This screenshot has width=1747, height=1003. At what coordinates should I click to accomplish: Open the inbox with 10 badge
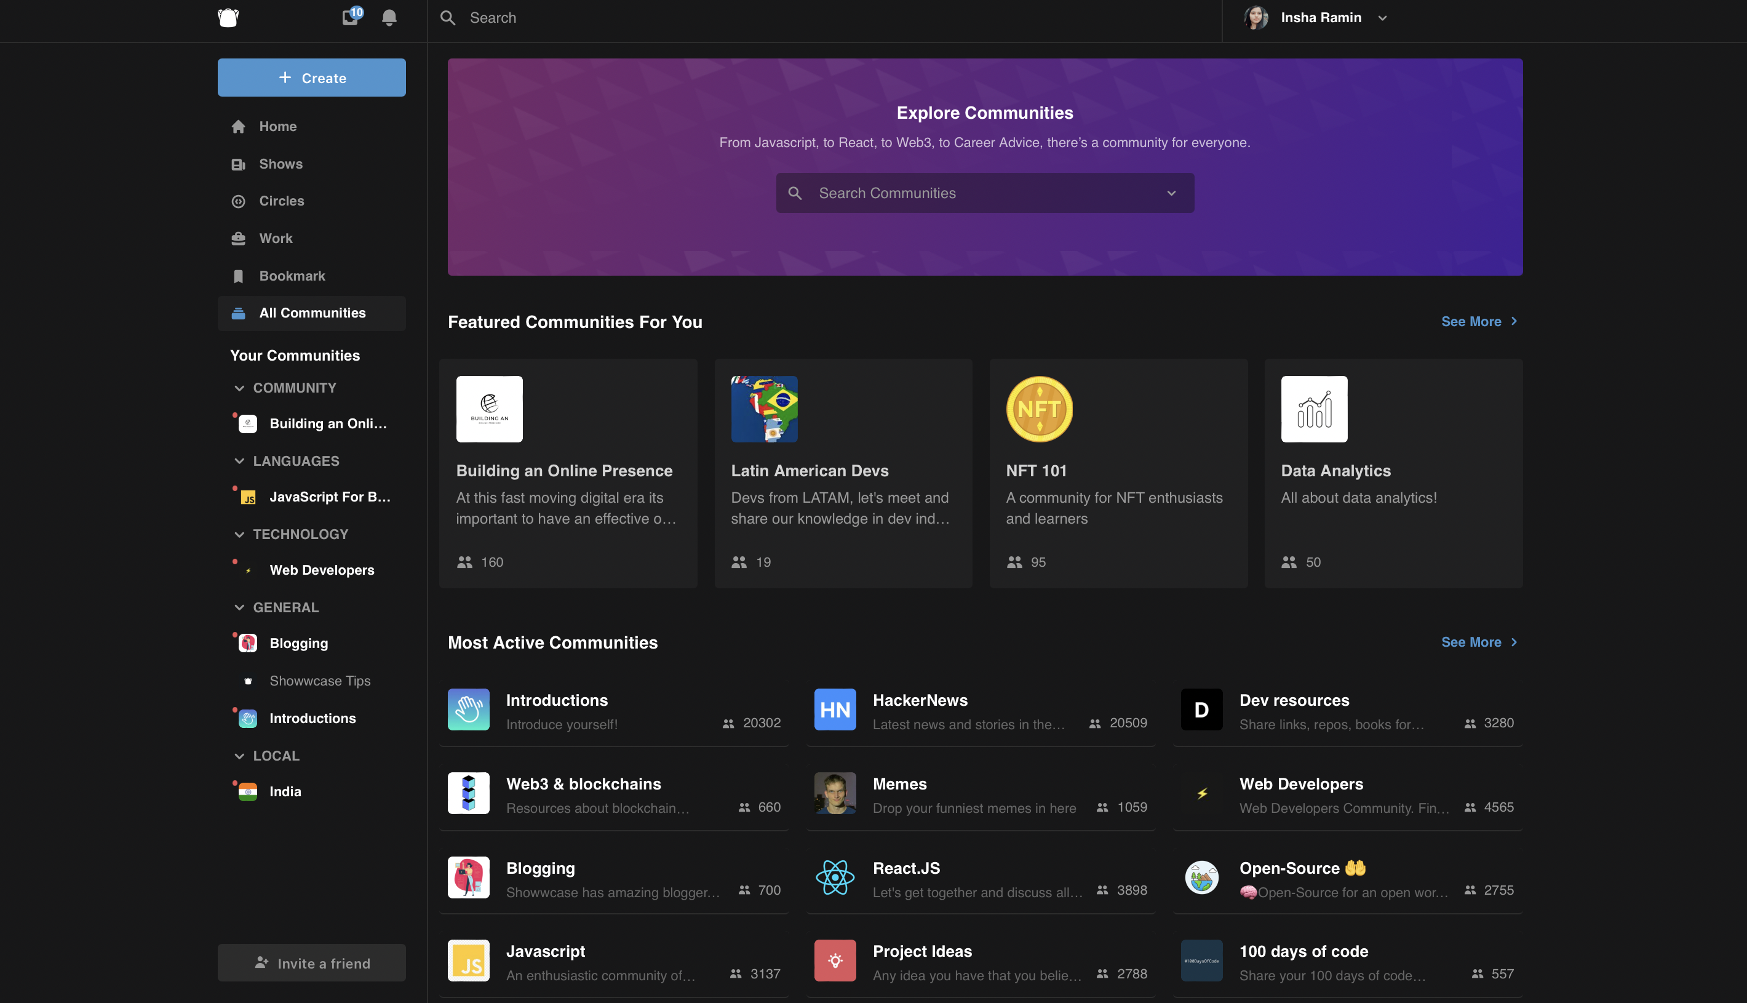click(351, 17)
